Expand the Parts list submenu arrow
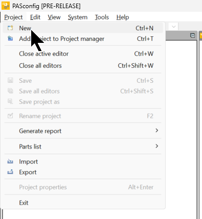 click(157, 146)
